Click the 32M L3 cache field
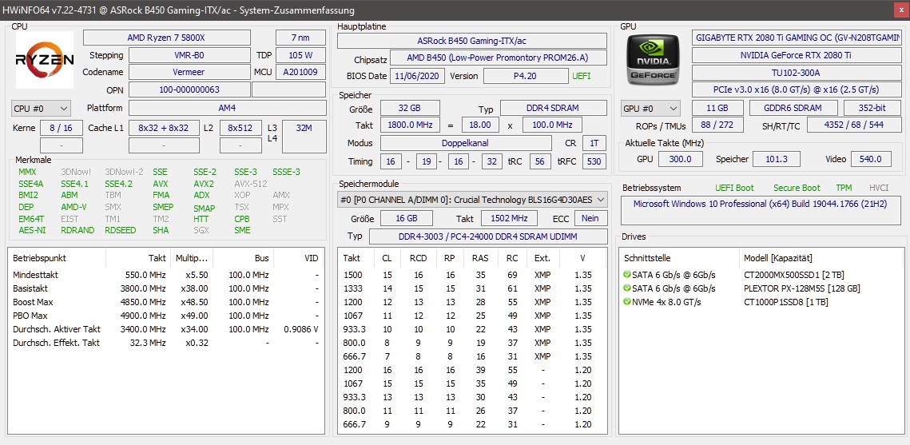This screenshot has height=445, width=910. click(x=304, y=137)
